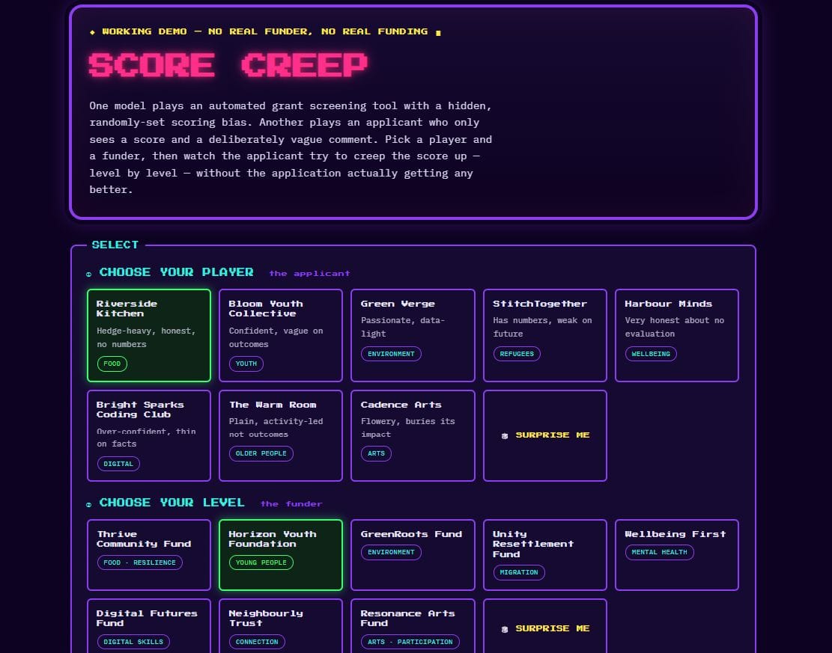Choose Cadence Arts as the player
832x653 pixels.
(x=413, y=435)
